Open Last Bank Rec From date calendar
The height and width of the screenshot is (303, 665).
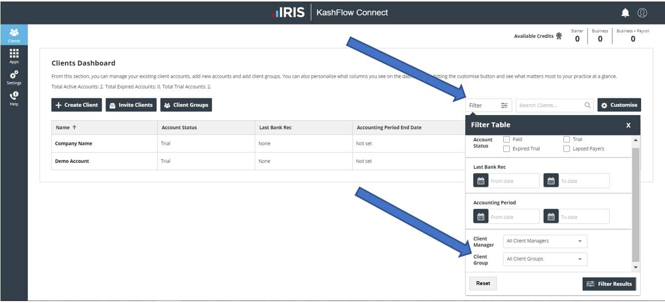(481, 181)
